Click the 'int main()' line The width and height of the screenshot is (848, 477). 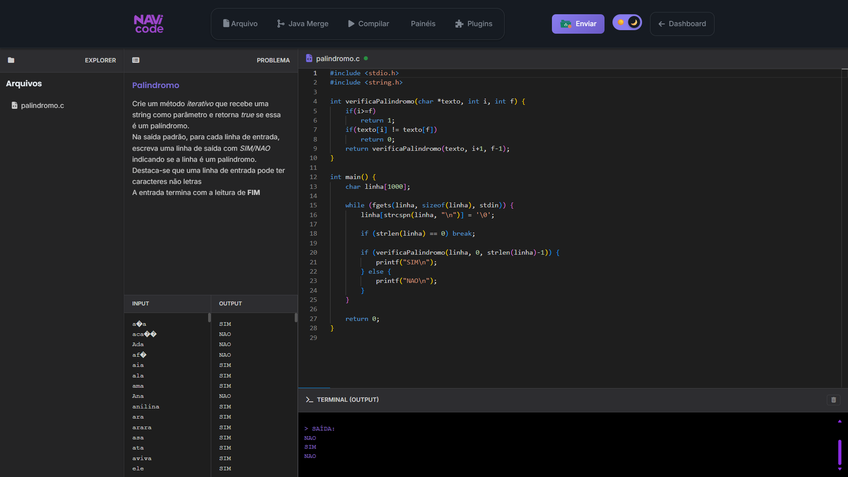[353, 177]
